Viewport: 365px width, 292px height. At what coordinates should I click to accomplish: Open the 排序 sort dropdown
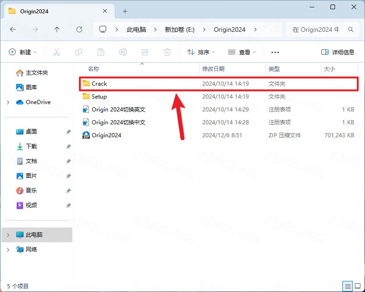point(201,53)
